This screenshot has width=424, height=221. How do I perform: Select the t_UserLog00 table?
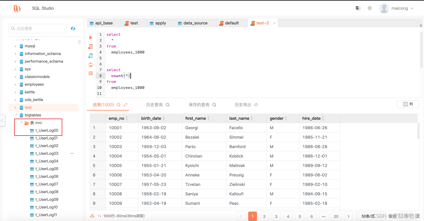point(47,130)
